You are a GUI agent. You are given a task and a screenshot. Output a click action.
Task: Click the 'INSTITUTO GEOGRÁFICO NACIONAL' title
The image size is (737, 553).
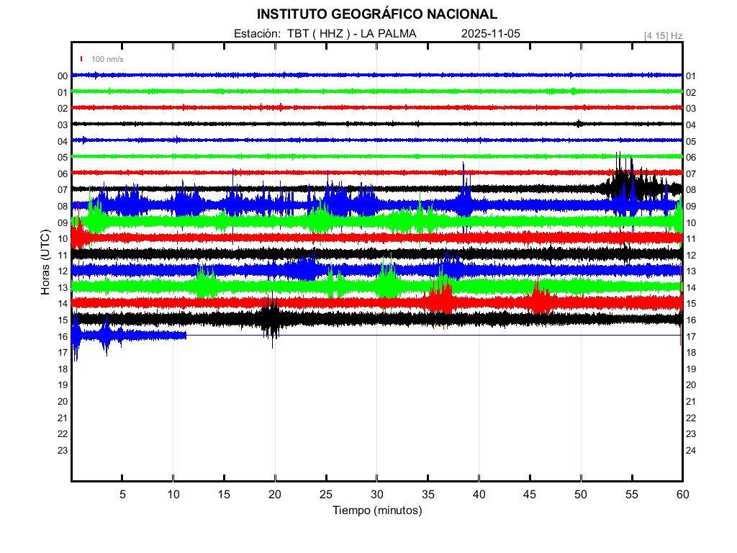coord(376,14)
